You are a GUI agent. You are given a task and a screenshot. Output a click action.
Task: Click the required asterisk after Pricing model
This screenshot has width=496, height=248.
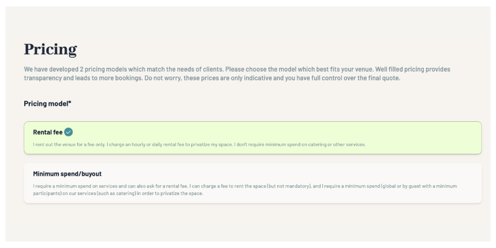pos(70,103)
